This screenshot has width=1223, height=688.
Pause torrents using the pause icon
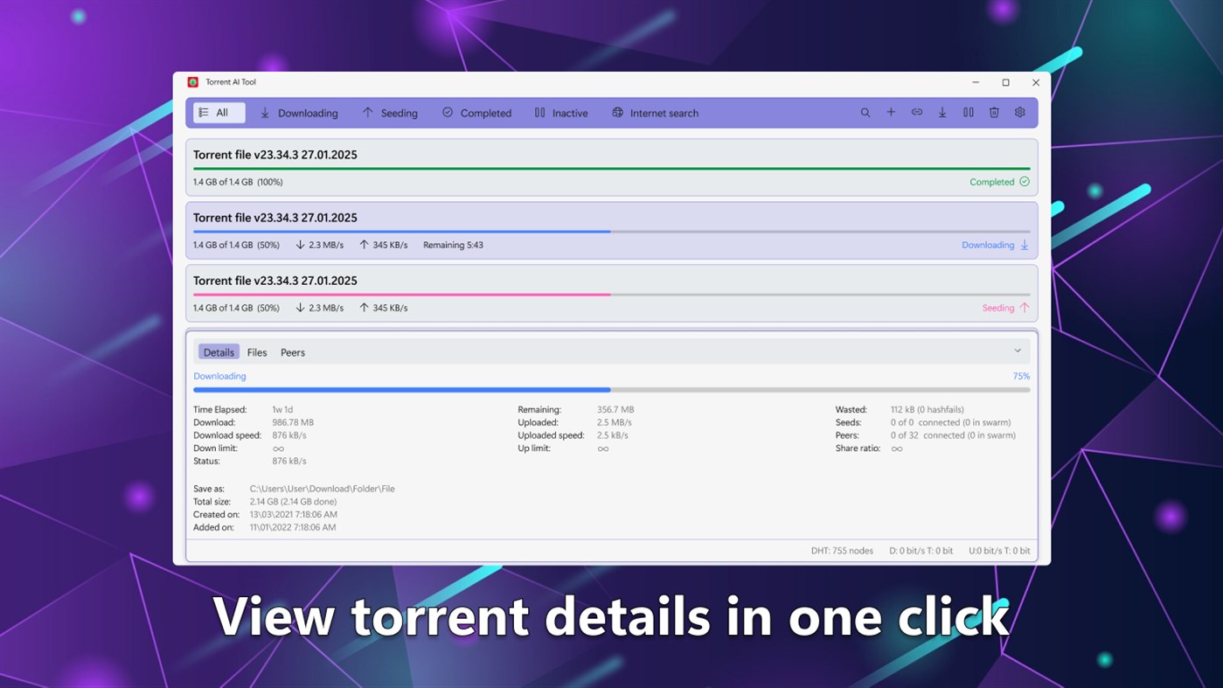point(968,112)
